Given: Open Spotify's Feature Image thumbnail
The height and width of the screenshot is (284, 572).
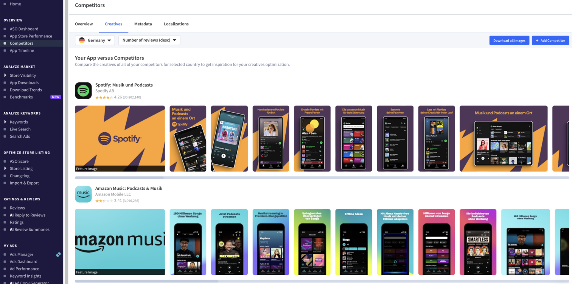Looking at the screenshot, I should 120,138.
